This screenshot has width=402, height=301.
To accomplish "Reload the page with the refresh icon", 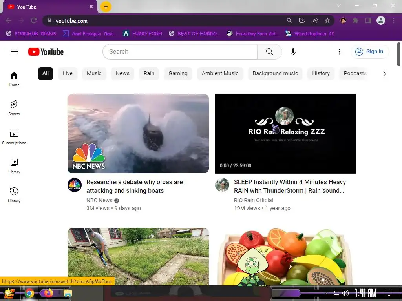I will tap(34, 20).
